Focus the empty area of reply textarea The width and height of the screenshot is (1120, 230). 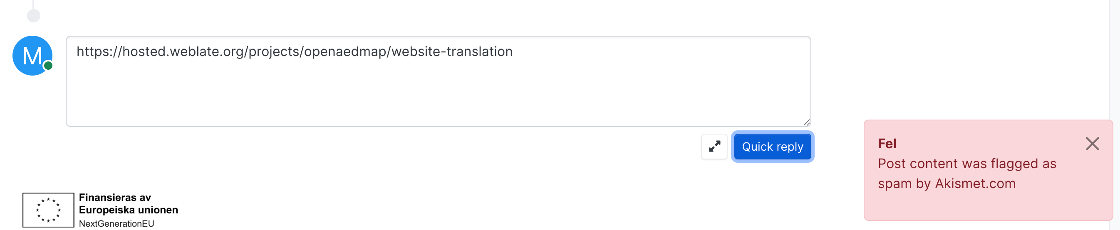[435, 95]
